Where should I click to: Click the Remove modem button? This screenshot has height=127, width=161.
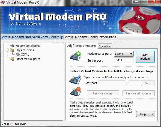pos(103,93)
